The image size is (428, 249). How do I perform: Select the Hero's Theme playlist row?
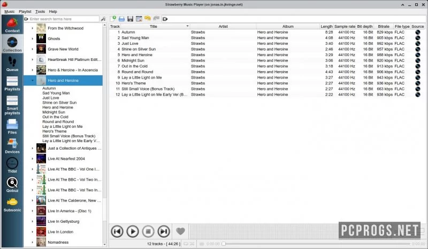267,83
